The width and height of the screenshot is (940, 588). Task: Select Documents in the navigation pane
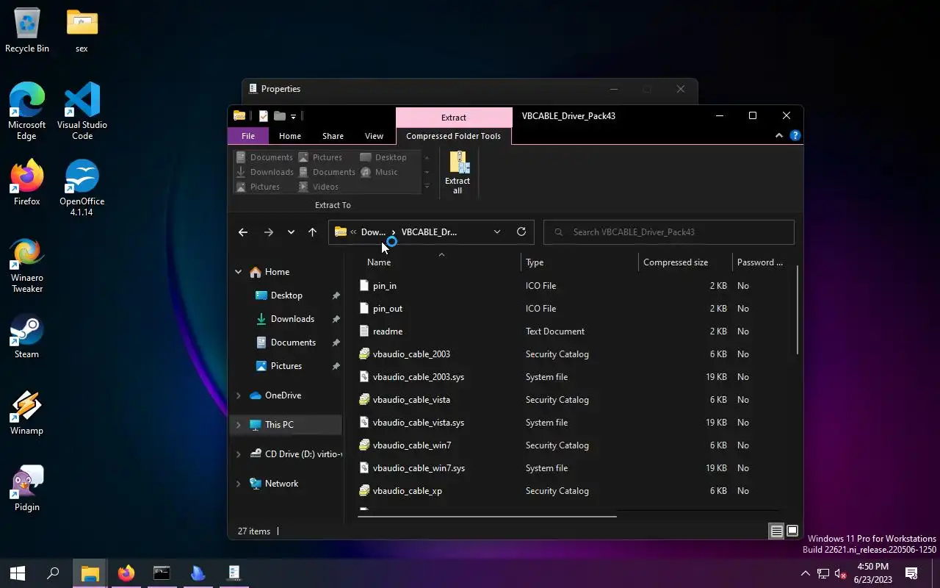click(x=293, y=343)
